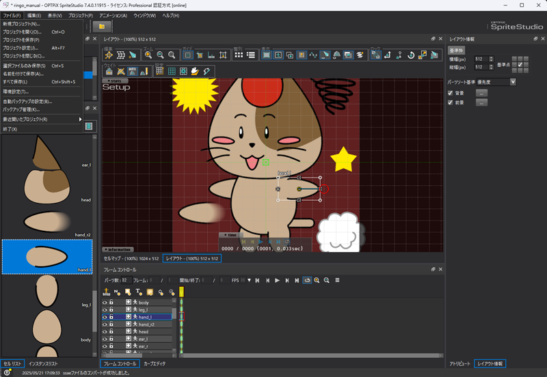
Task: Play the animation in frame control
Action: (x=278, y=280)
